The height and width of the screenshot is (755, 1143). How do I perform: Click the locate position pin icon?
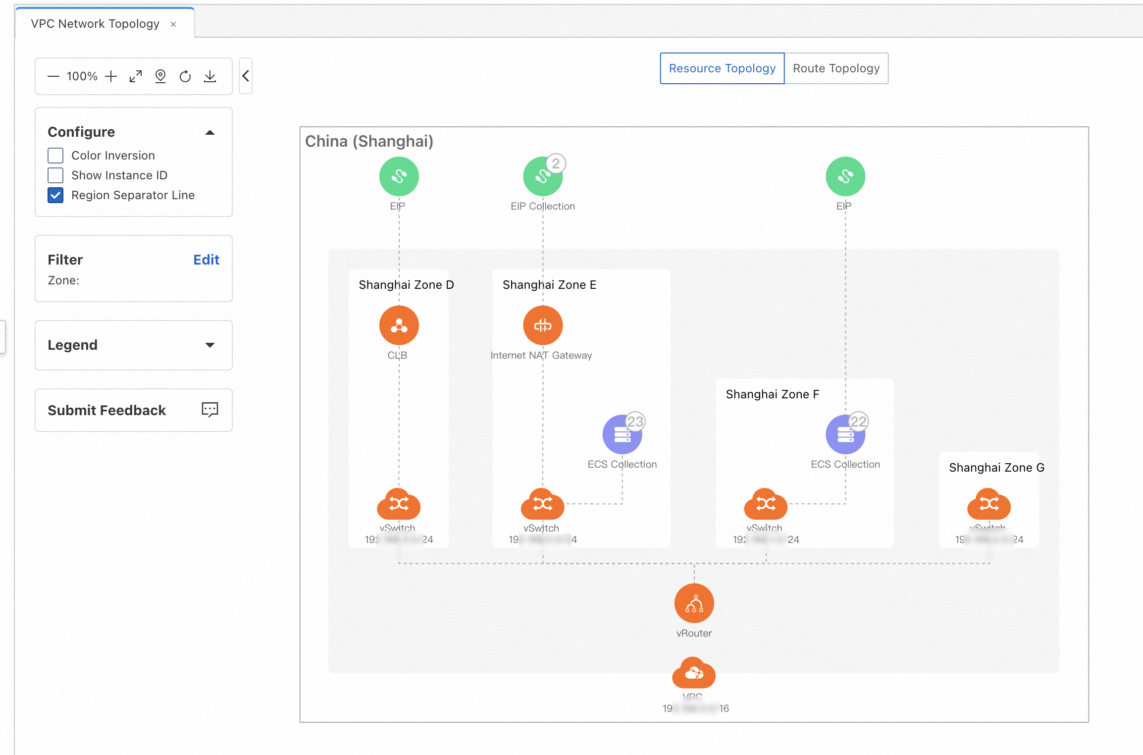tap(160, 76)
